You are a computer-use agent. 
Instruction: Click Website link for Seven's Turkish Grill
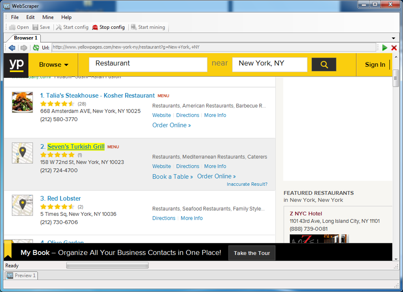[162, 166]
